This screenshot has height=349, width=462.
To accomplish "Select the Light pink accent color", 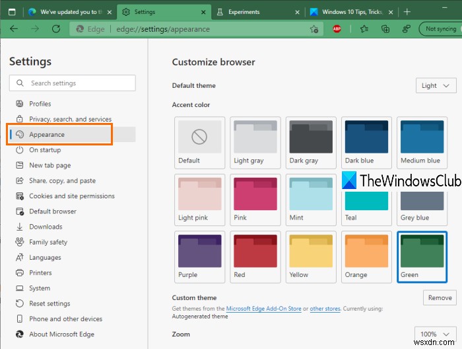I will point(199,200).
